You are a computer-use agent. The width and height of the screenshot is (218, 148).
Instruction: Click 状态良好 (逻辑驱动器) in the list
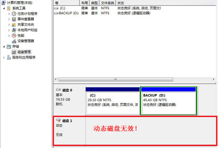[x=134, y=13]
